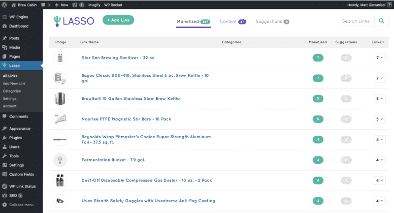Viewport: 394px width, 213px height.
Task: Click the Pages icon in sidebar
Action: point(4,57)
